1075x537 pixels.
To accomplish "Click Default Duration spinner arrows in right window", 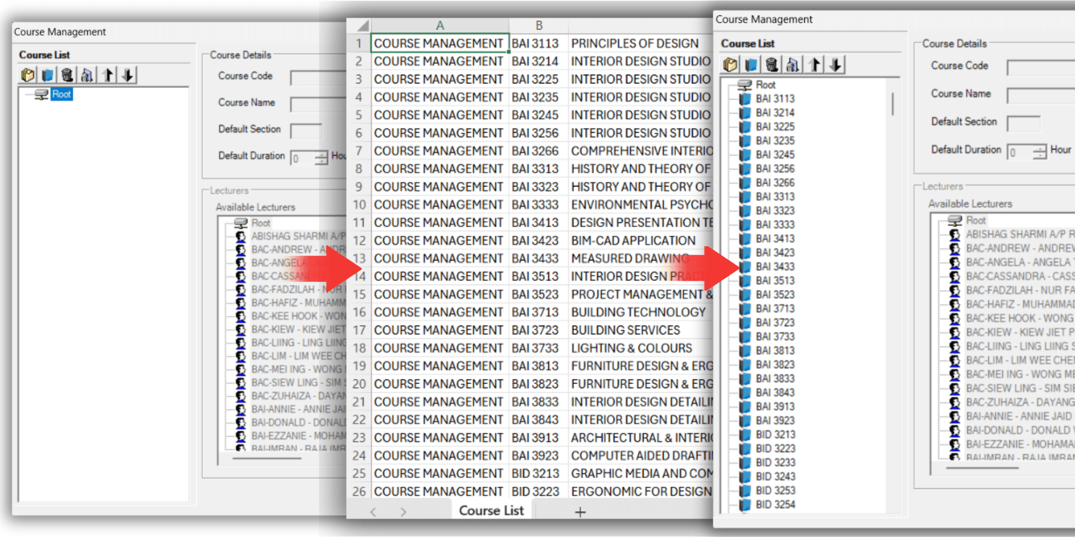I will point(1040,152).
